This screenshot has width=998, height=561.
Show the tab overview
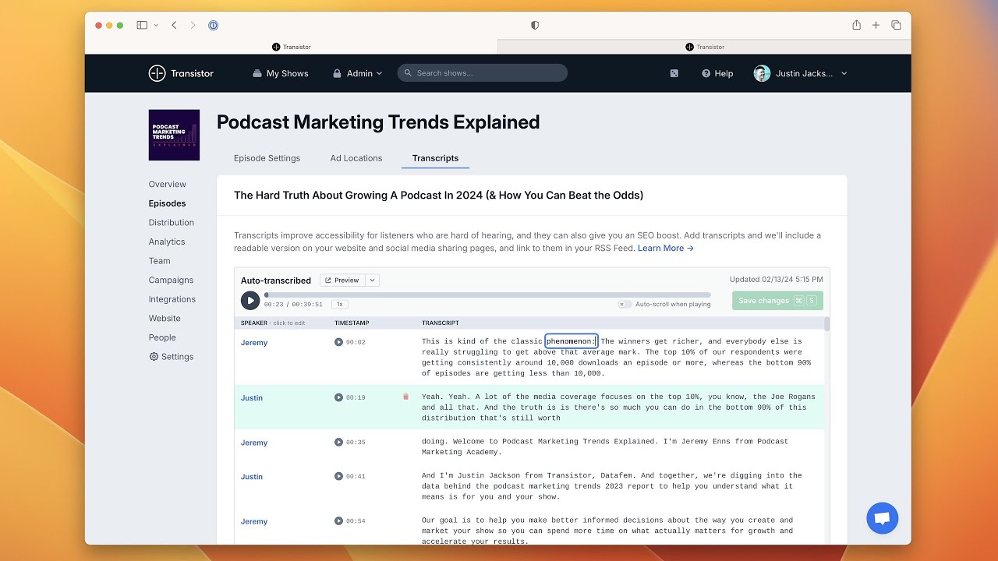[896, 25]
